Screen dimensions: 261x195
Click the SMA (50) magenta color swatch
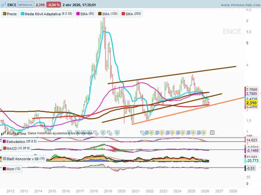[x=78, y=14]
